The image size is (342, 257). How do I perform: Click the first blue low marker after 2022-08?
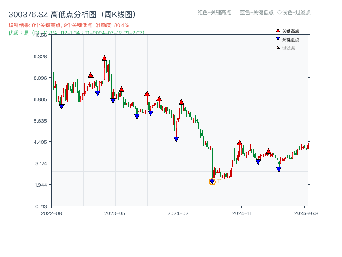(62, 107)
